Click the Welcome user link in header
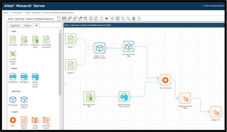Viewport: 227px width, 132px height. 213,6
